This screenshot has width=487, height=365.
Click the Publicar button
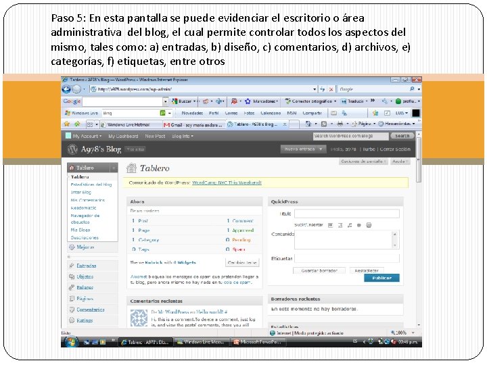coord(381,278)
